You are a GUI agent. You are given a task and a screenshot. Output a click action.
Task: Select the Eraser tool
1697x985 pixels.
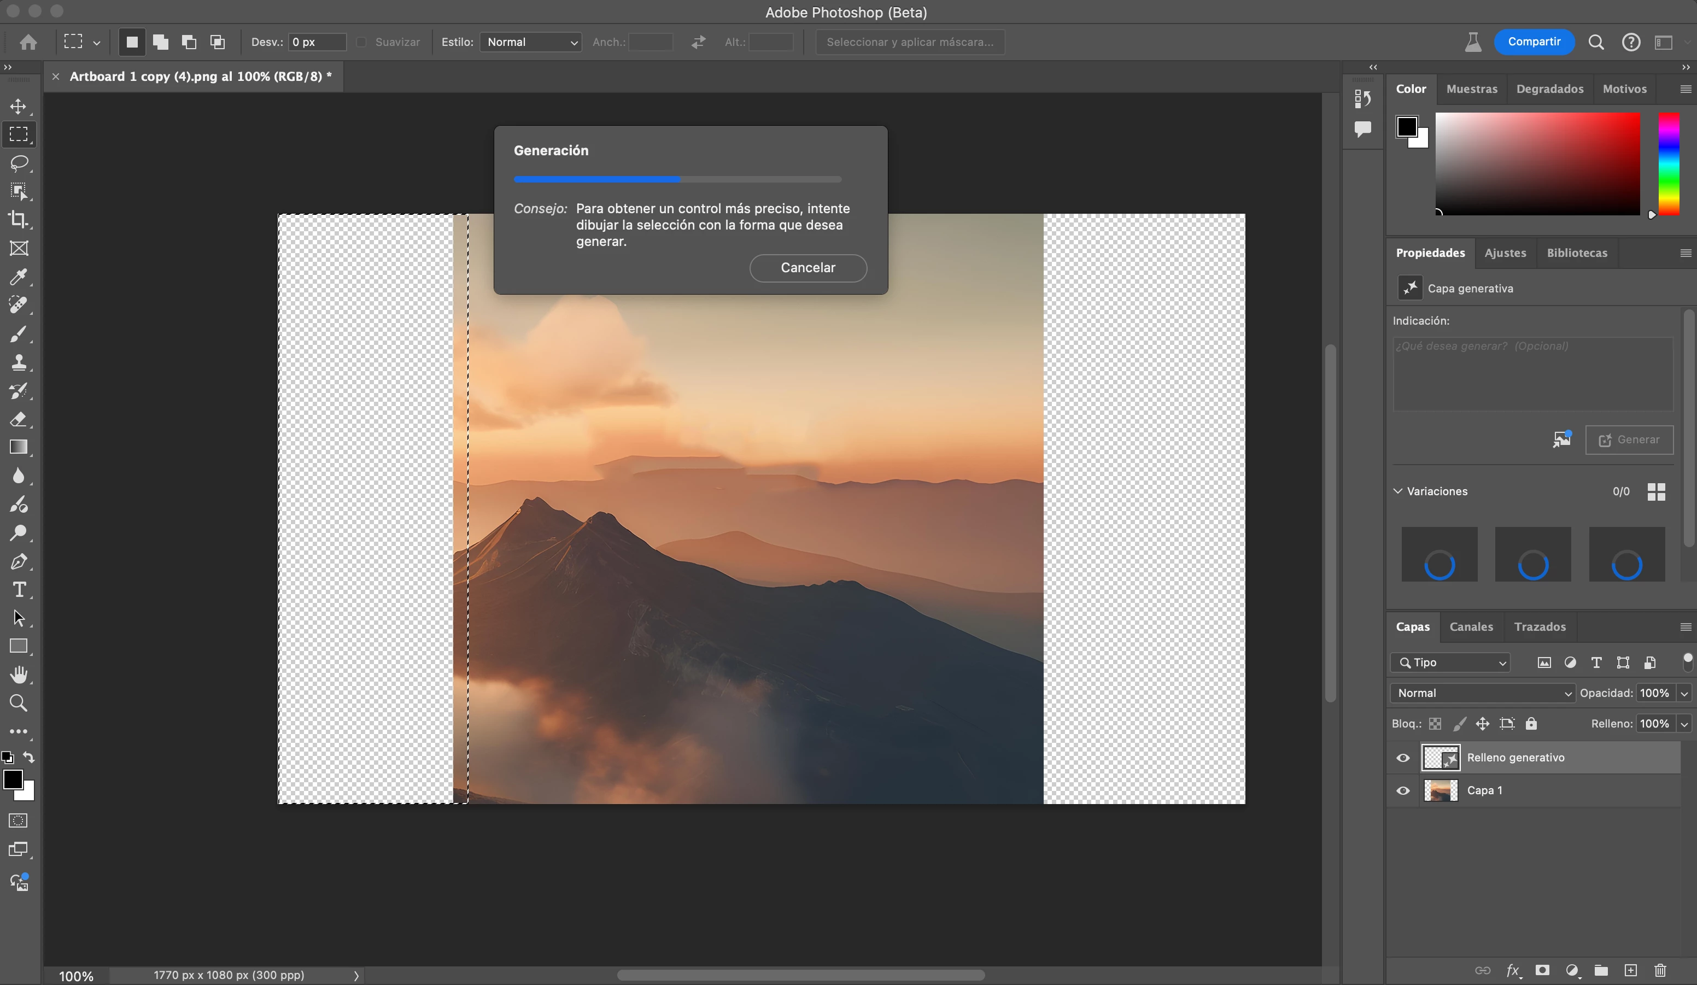point(19,419)
